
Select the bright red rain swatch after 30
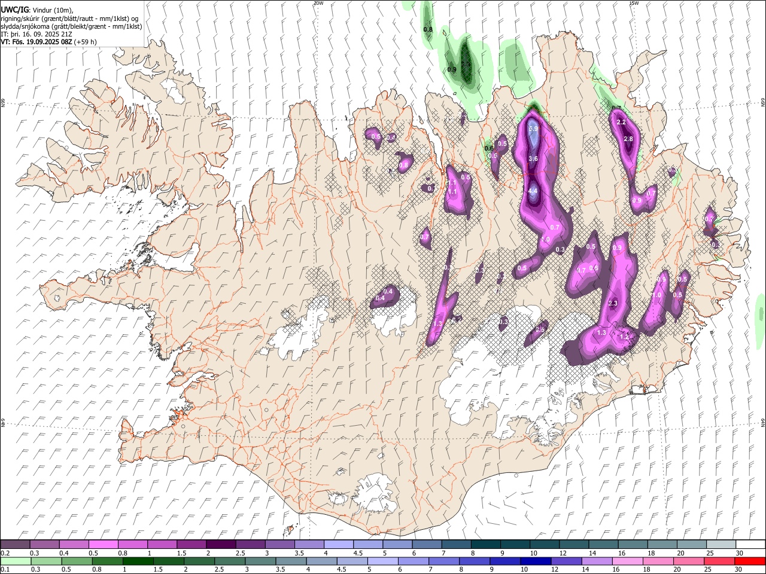[749, 561]
